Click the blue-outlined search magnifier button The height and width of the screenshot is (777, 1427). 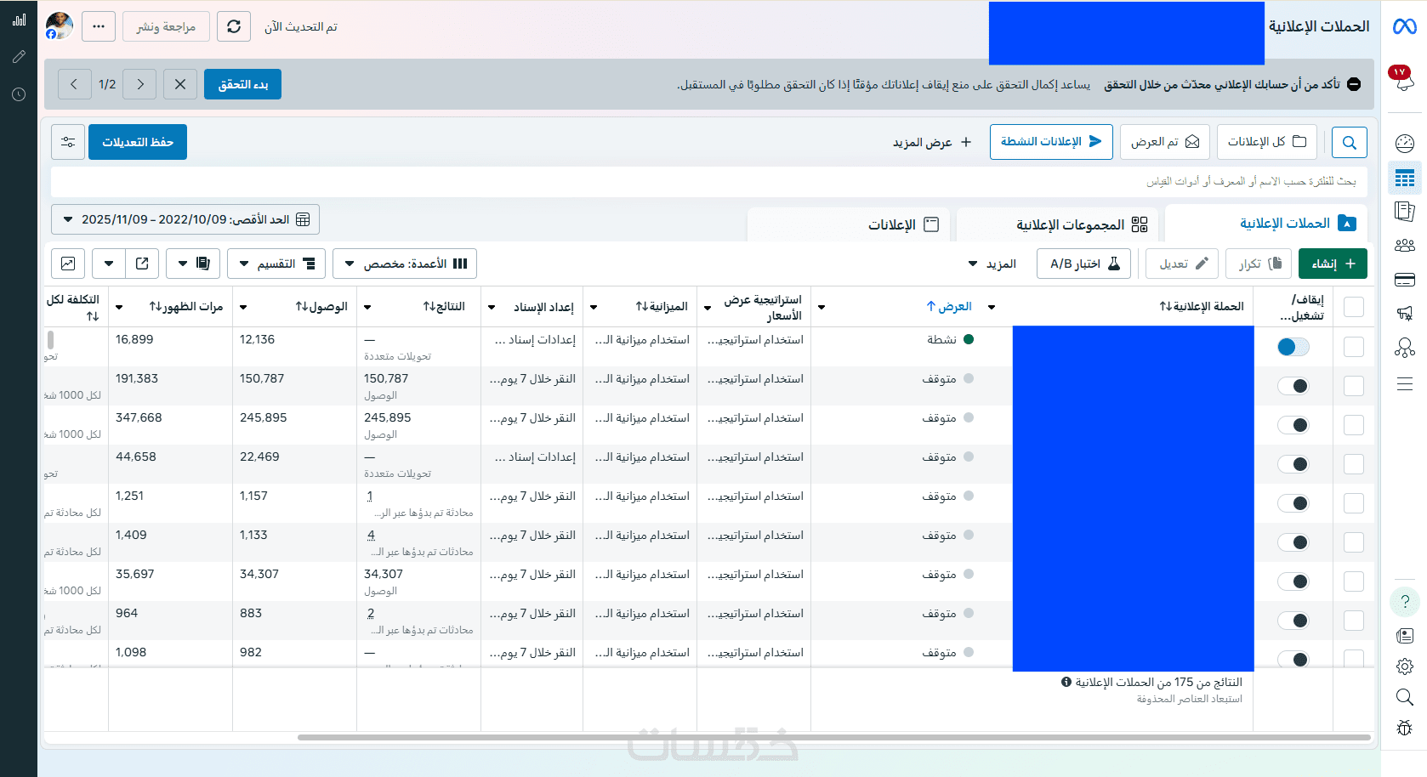[x=1350, y=142]
